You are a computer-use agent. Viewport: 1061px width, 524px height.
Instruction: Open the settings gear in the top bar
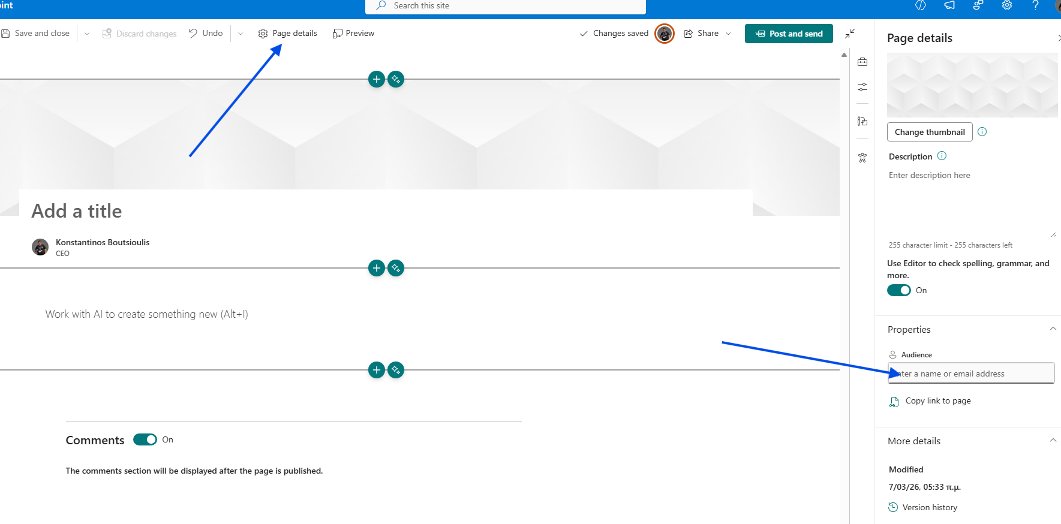pos(1007,5)
